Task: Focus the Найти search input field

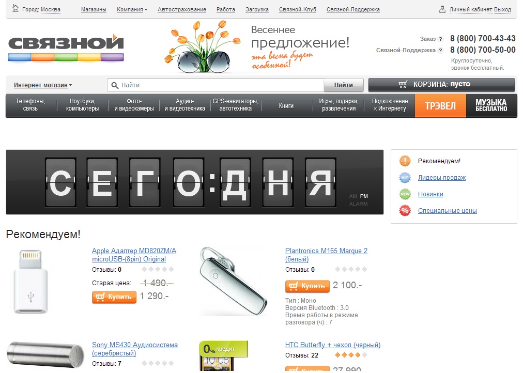Action: [216, 85]
